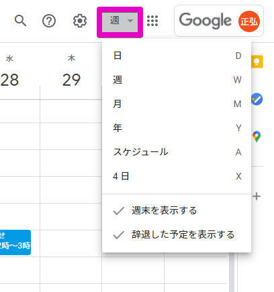The image size is (274, 292).
Task: Open the blue calendar event block
Action: pos(15,242)
